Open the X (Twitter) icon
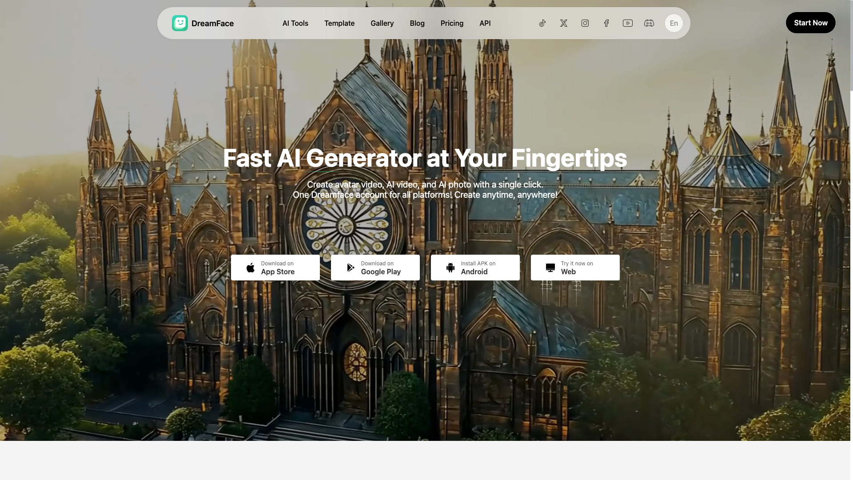Screen dimensions: 853x480 (564, 23)
